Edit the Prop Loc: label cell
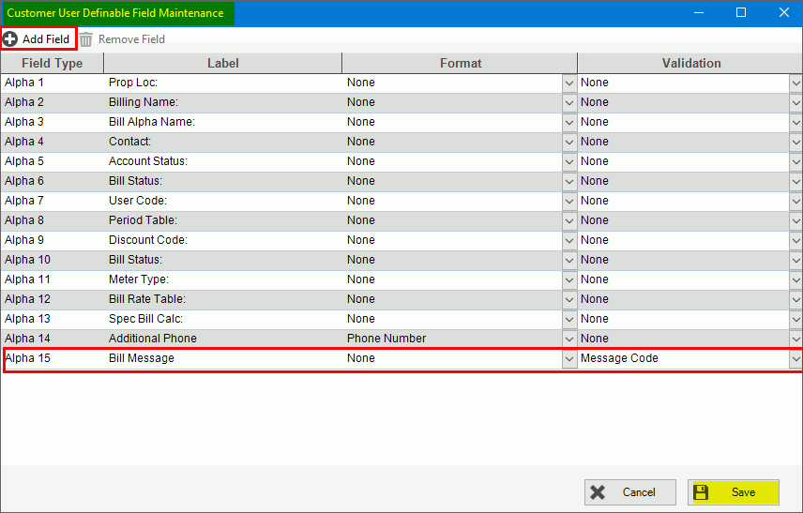The width and height of the screenshot is (803, 513). tap(222, 83)
